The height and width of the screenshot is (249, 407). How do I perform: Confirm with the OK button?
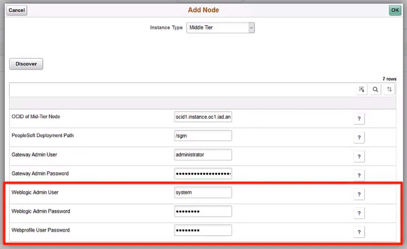[x=394, y=10]
